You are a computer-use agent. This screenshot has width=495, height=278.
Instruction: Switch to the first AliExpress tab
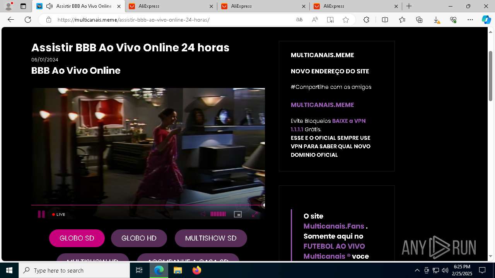coord(170,6)
